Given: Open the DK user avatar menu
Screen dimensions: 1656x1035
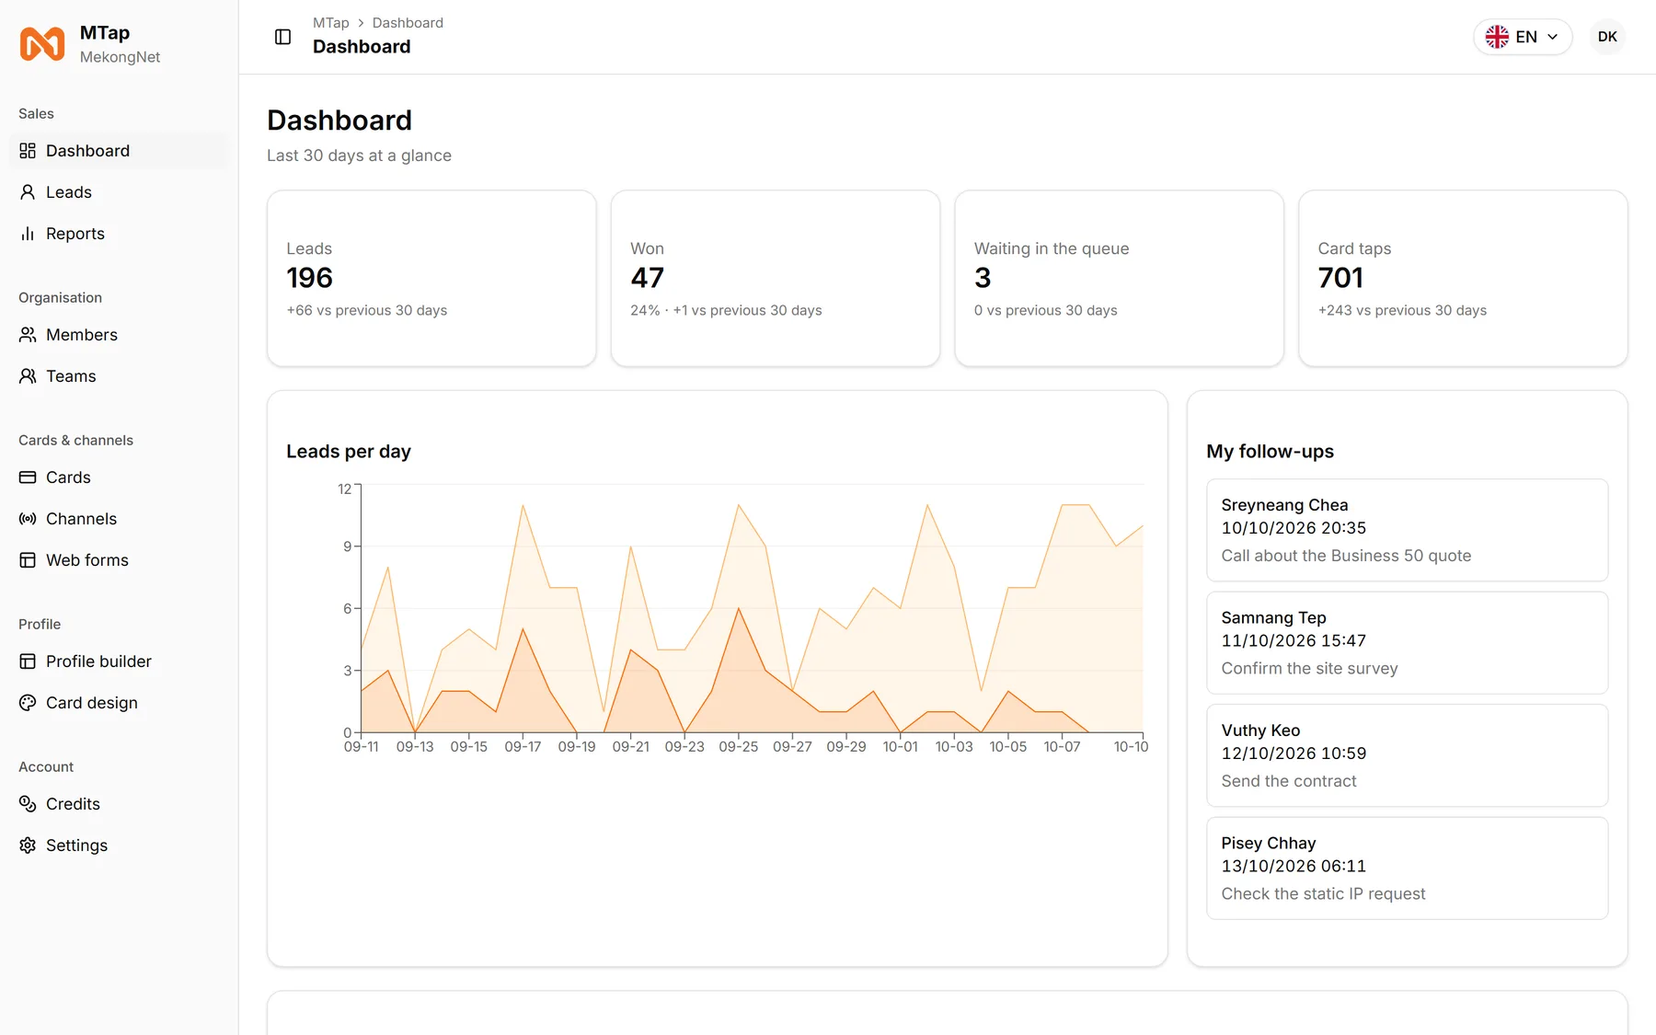Looking at the screenshot, I should pyautogui.click(x=1607, y=37).
